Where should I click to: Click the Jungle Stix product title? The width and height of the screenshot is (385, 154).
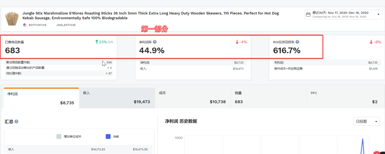(x=150, y=16)
